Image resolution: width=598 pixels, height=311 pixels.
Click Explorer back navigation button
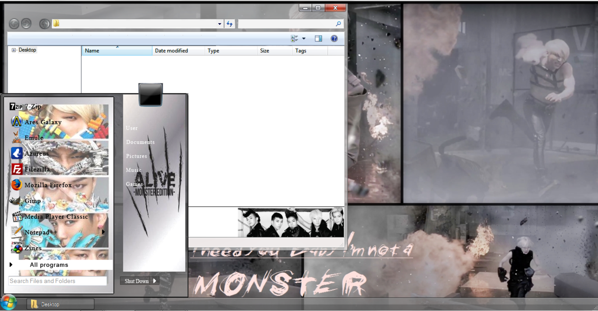14,23
